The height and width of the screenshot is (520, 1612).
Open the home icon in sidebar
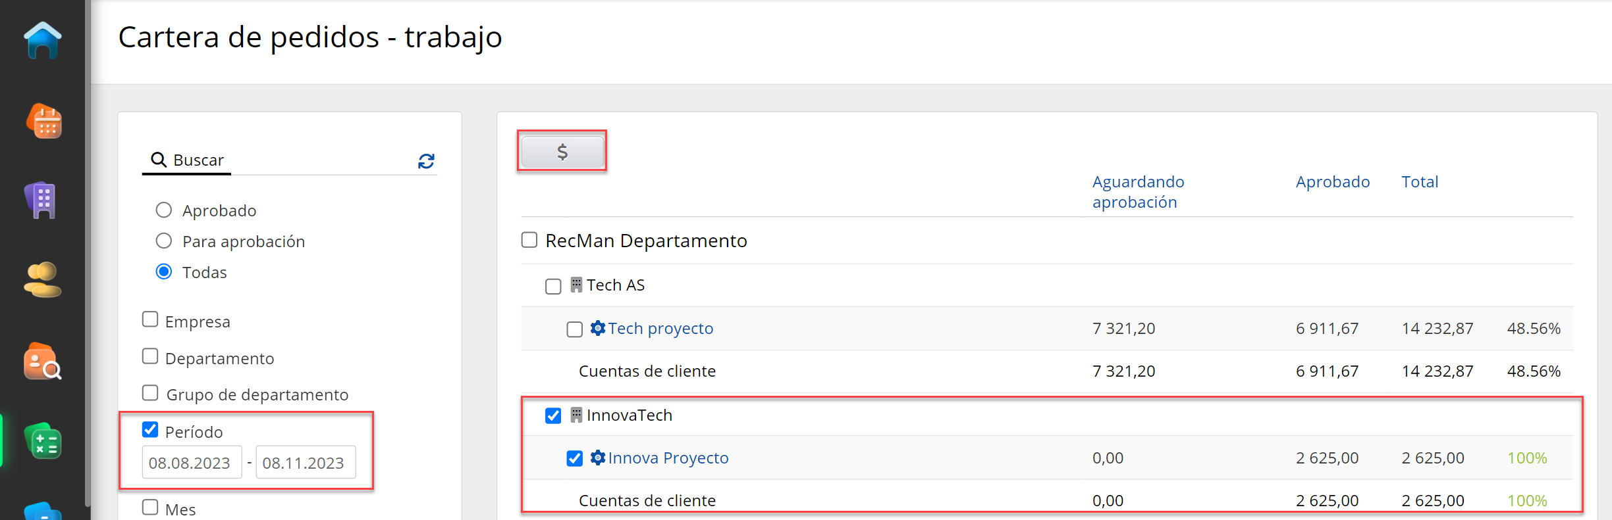43,41
